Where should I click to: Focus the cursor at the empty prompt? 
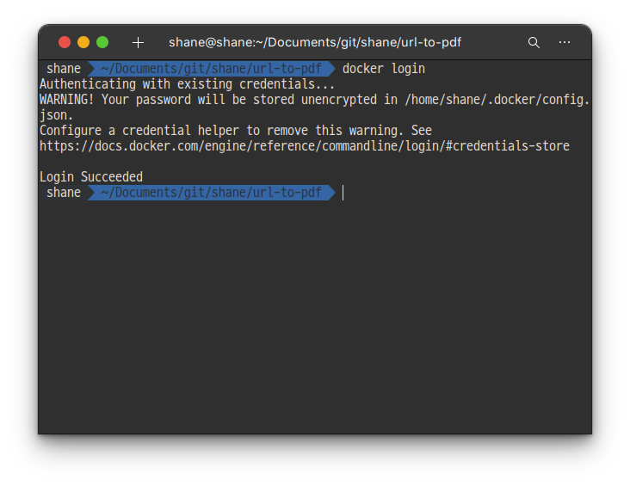point(343,193)
